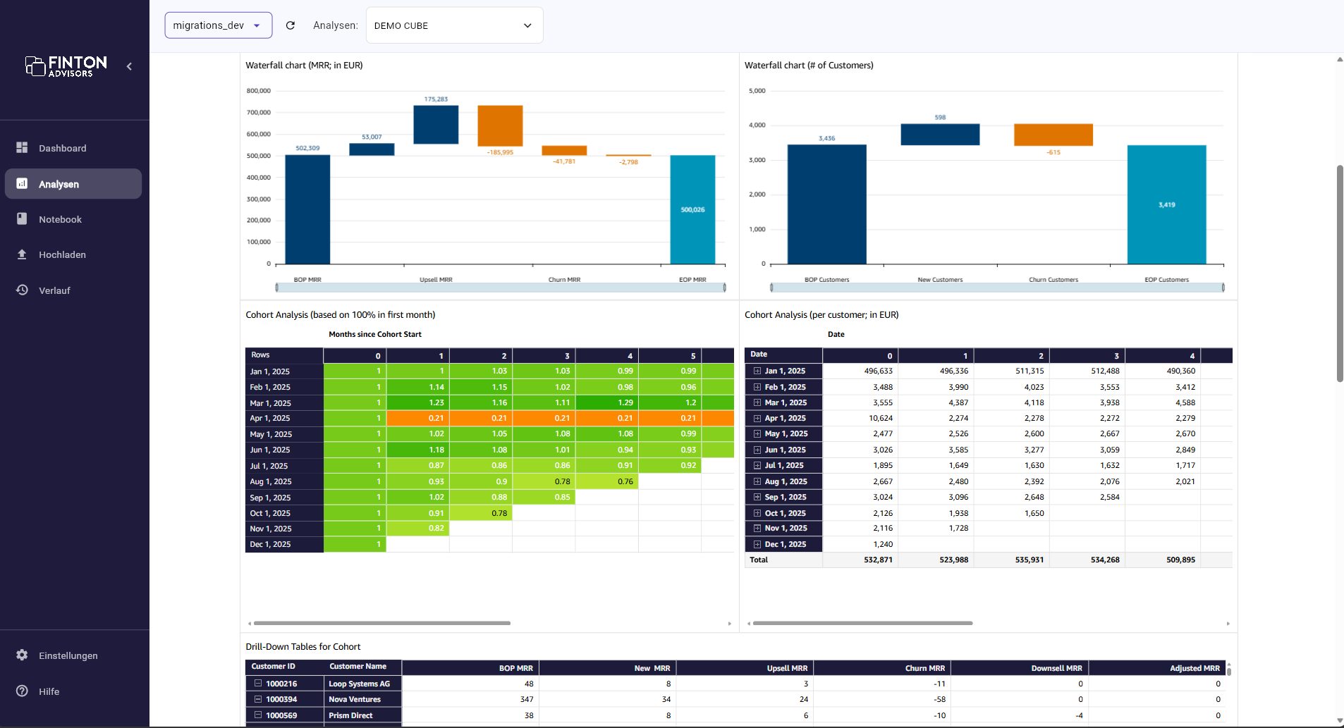Expand the Oct 1, 2025 cohort row
The height and width of the screenshot is (728, 1344).
757,513
